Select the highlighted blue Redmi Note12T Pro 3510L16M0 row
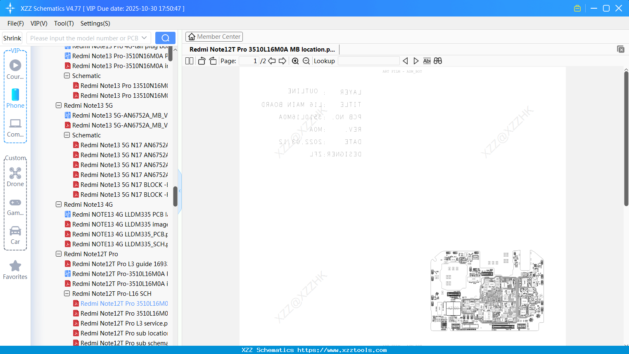 (x=124, y=304)
